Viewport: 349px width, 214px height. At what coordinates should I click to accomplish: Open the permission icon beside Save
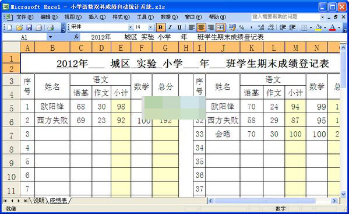coord(38,27)
